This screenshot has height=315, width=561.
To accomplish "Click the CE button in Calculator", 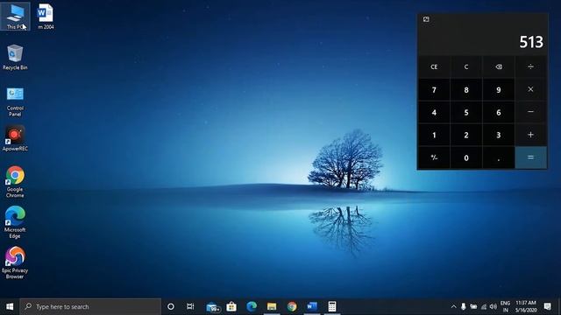I will coord(434,66).
